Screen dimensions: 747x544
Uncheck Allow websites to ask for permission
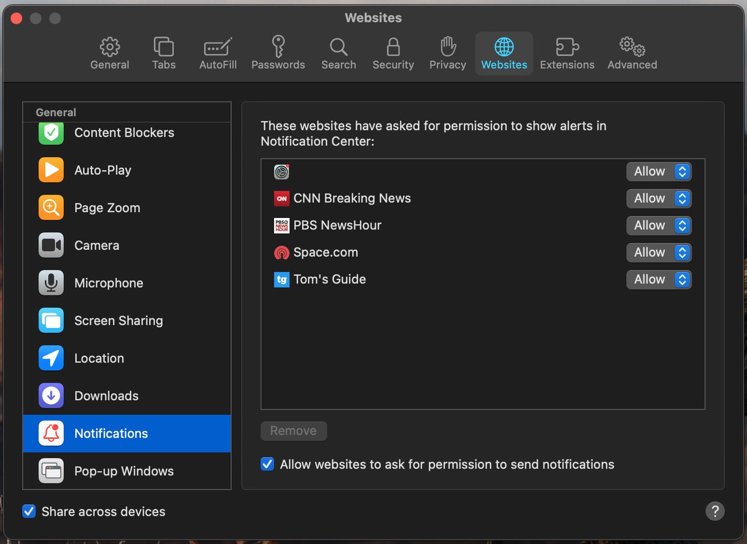[267, 464]
